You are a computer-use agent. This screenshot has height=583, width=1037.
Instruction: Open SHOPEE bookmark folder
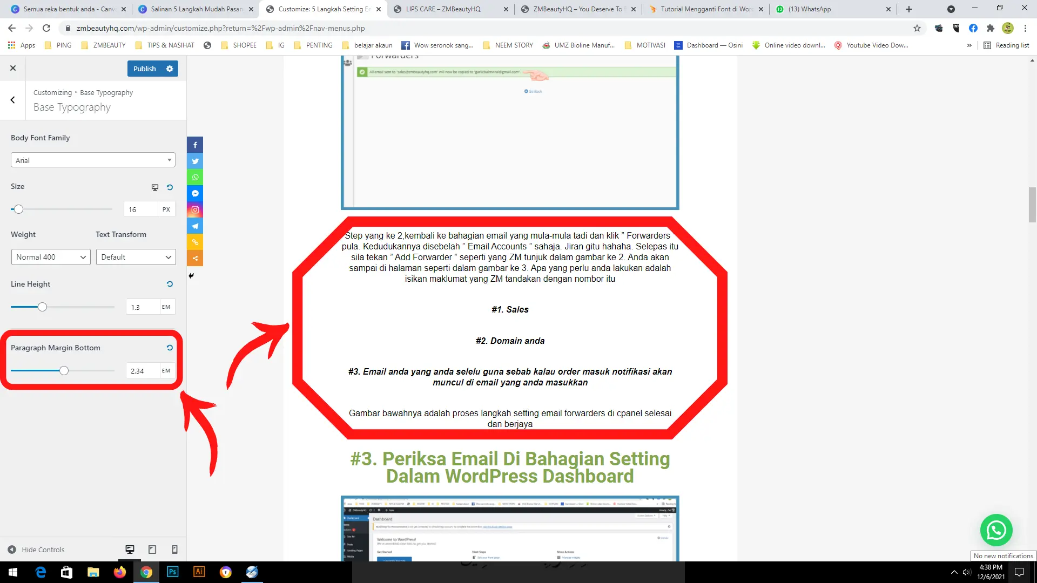(238, 45)
